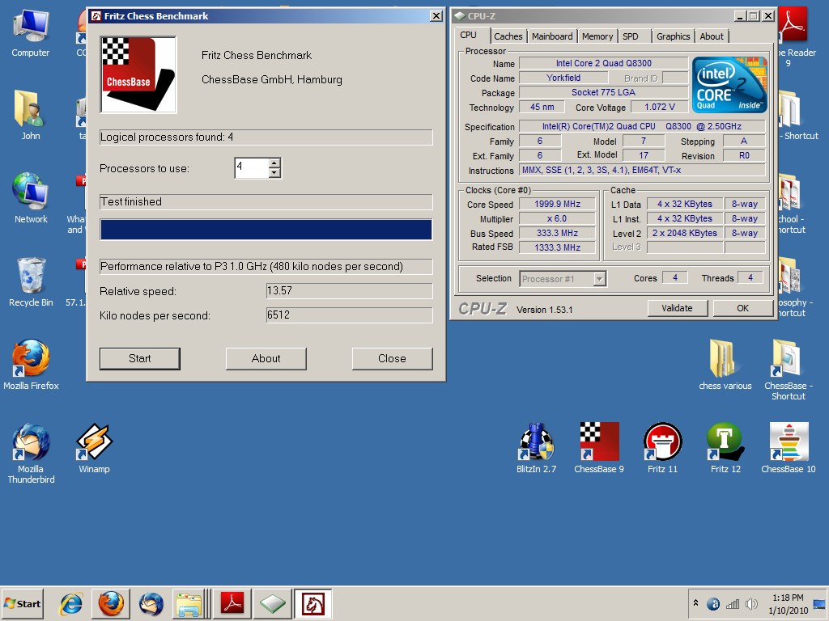Click the Intel Core 2 Quad logo in CPU-Z

pos(729,84)
